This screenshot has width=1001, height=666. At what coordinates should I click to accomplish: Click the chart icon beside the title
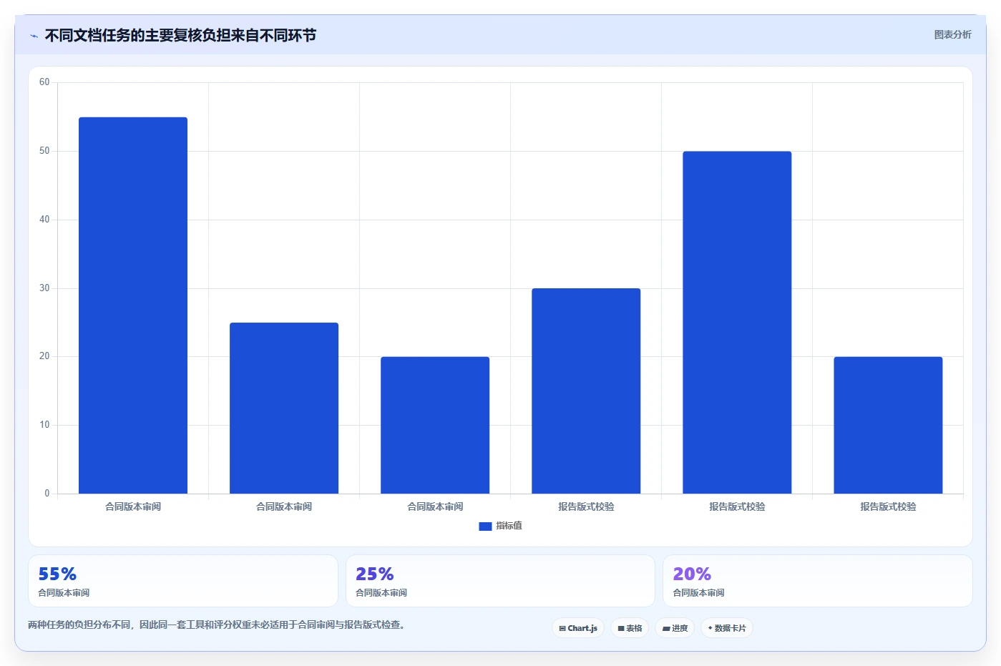coord(34,36)
